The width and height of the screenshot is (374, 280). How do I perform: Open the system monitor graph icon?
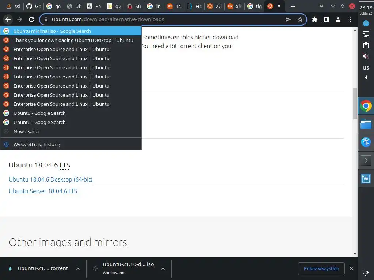click(x=366, y=178)
